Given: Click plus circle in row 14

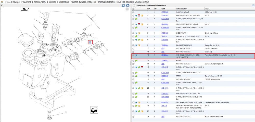Looking at the screenshot, I should click(133, 64).
